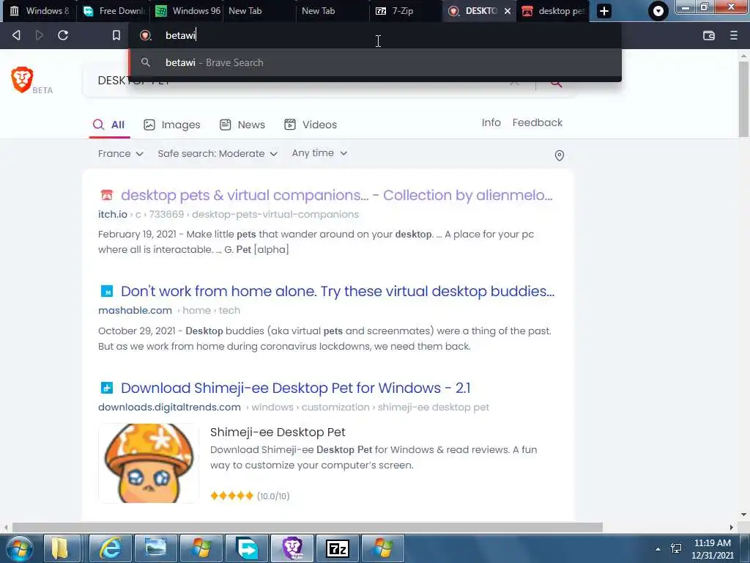Click Mashable favicon of second result

click(x=107, y=291)
